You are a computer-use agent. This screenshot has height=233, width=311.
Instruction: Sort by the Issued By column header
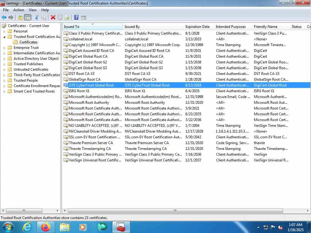point(153,27)
